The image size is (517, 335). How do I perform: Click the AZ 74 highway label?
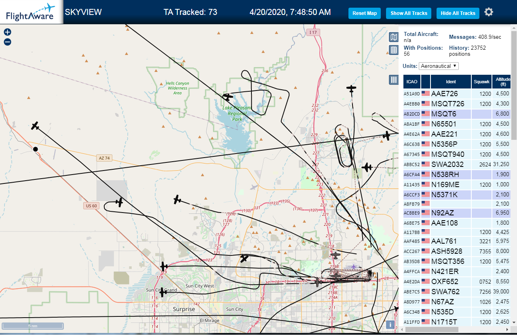click(104, 158)
